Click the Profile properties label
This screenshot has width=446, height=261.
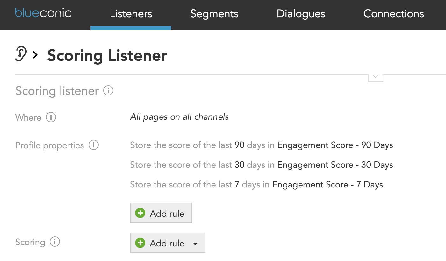coord(50,146)
